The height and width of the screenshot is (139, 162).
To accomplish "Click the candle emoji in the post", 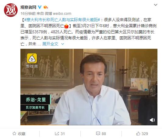I will click(66, 26).
